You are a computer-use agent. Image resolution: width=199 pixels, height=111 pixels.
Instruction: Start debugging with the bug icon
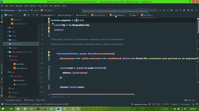164,10
